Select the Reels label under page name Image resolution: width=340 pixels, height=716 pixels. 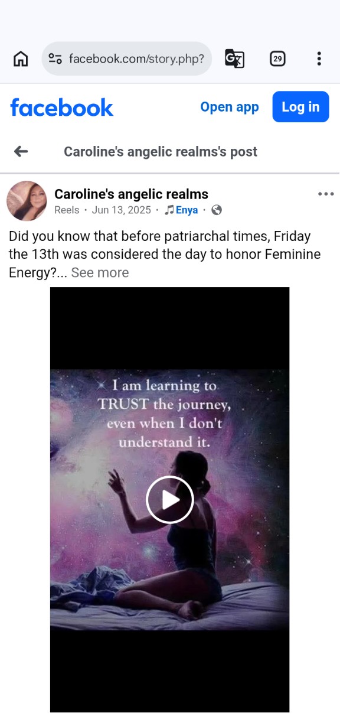point(67,210)
